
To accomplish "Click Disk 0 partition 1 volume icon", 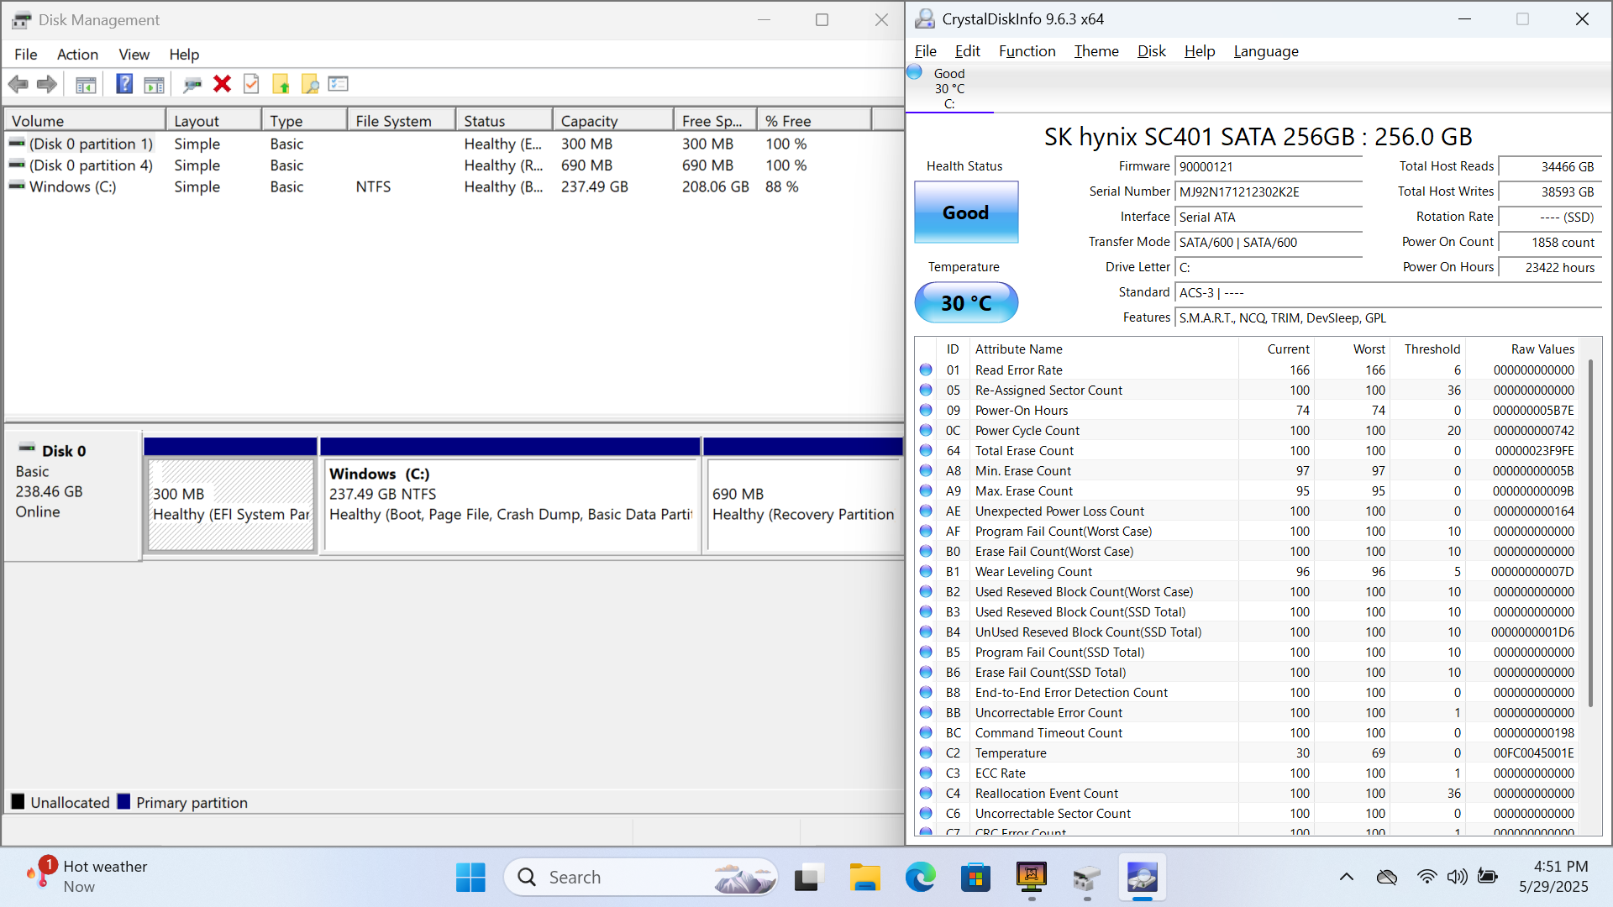I will tap(17, 144).
